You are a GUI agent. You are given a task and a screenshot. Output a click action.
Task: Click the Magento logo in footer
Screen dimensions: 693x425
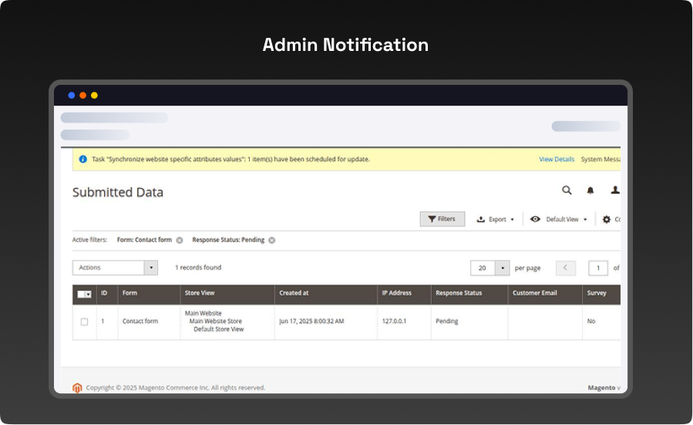pos(77,387)
